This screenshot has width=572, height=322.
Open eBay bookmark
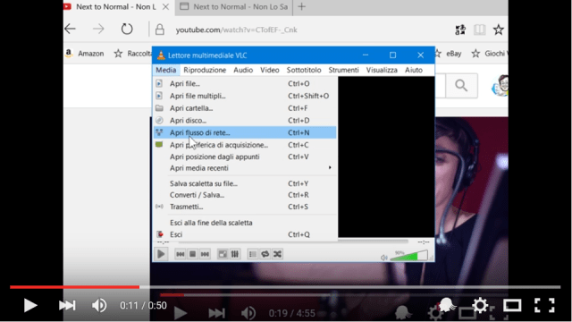coord(449,54)
